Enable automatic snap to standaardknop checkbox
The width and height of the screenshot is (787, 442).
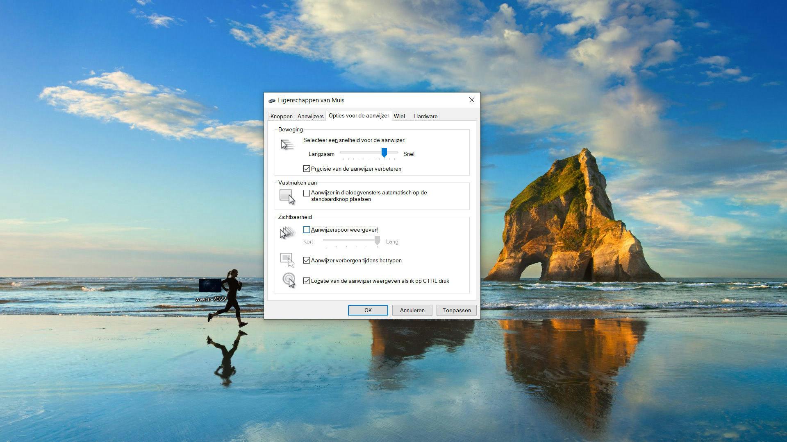(x=307, y=193)
